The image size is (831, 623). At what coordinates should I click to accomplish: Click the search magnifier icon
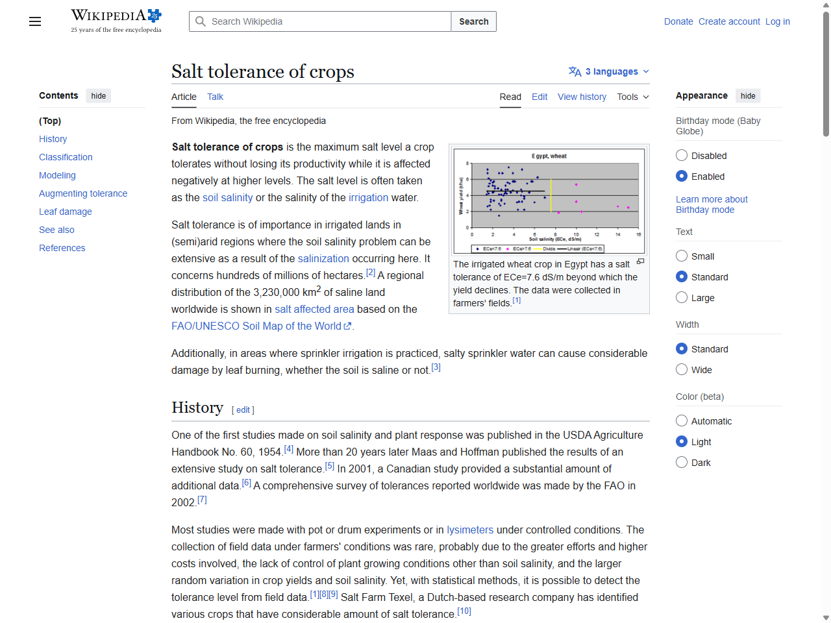pyautogui.click(x=201, y=21)
